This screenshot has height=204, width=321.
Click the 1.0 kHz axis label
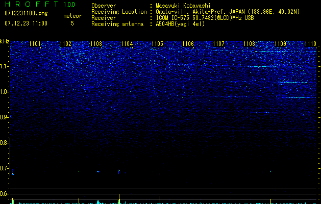coord(5,92)
